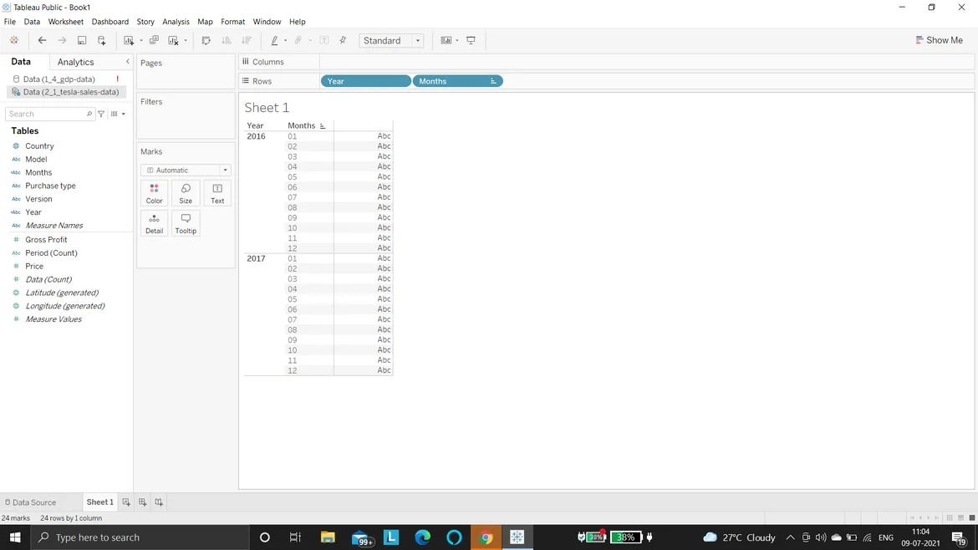Click the Save workbook icon in toolbar
The width and height of the screenshot is (978, 550).
tap(82, 40)
